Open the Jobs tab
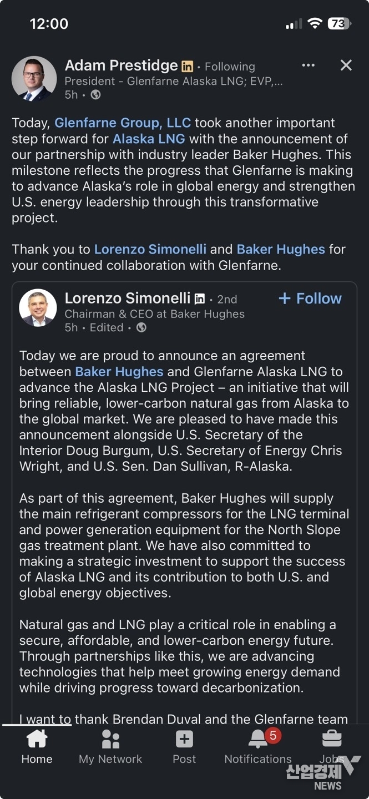 [332, 747]
